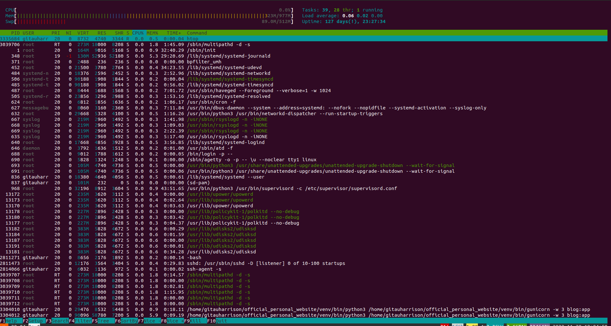Image resolution: width=611 pixels, height=326 pixels.
Task: Select the systemd-udevd process row
Action: [304, 68]
